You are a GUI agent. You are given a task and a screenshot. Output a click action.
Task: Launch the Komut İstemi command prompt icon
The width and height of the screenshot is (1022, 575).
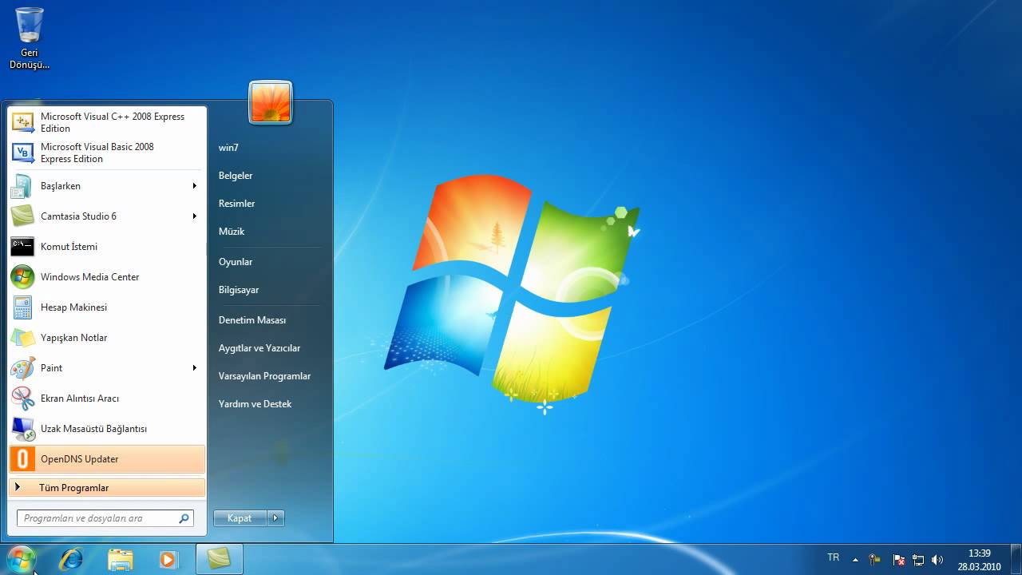(22, 247)
